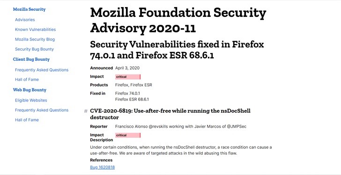Select the Mozilla Security sidebar heading
The height and width of the screenshot is (175, 341).
pyautogui.click(x=29, y=9)
